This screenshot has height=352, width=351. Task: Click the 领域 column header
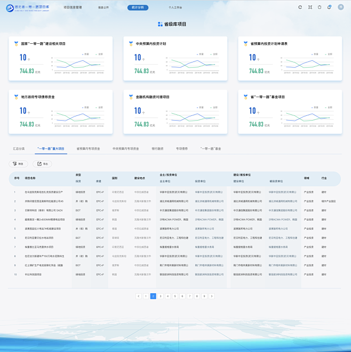(306, 178)
